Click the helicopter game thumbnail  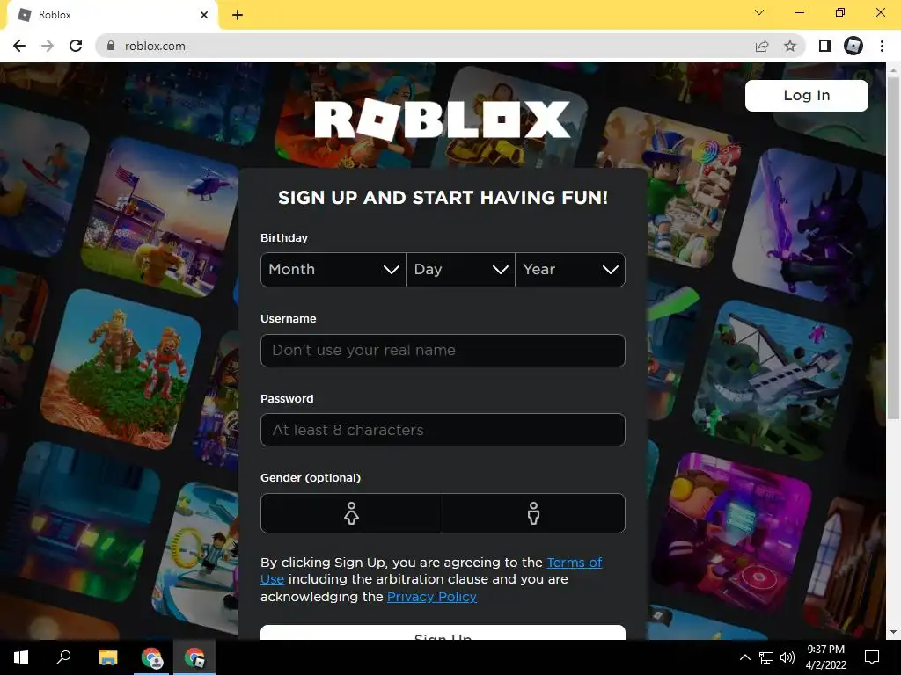click(x=160, y=217)
